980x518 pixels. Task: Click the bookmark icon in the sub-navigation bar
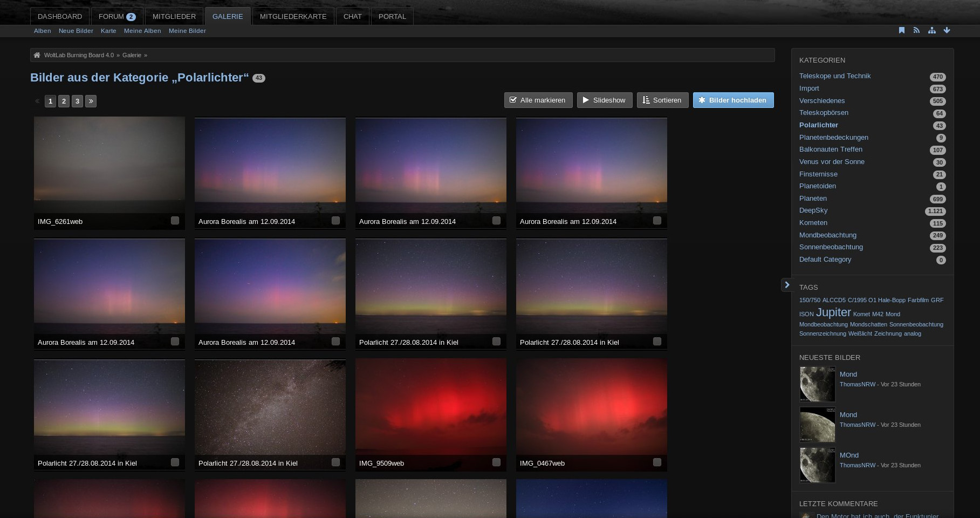(x=901, y=30)
